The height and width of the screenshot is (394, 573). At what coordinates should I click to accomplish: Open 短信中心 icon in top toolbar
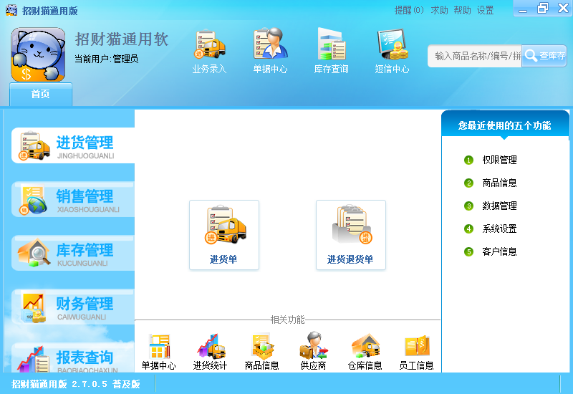coord(392,51)
